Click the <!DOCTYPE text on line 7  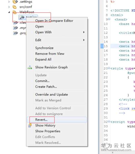(120, 11)
